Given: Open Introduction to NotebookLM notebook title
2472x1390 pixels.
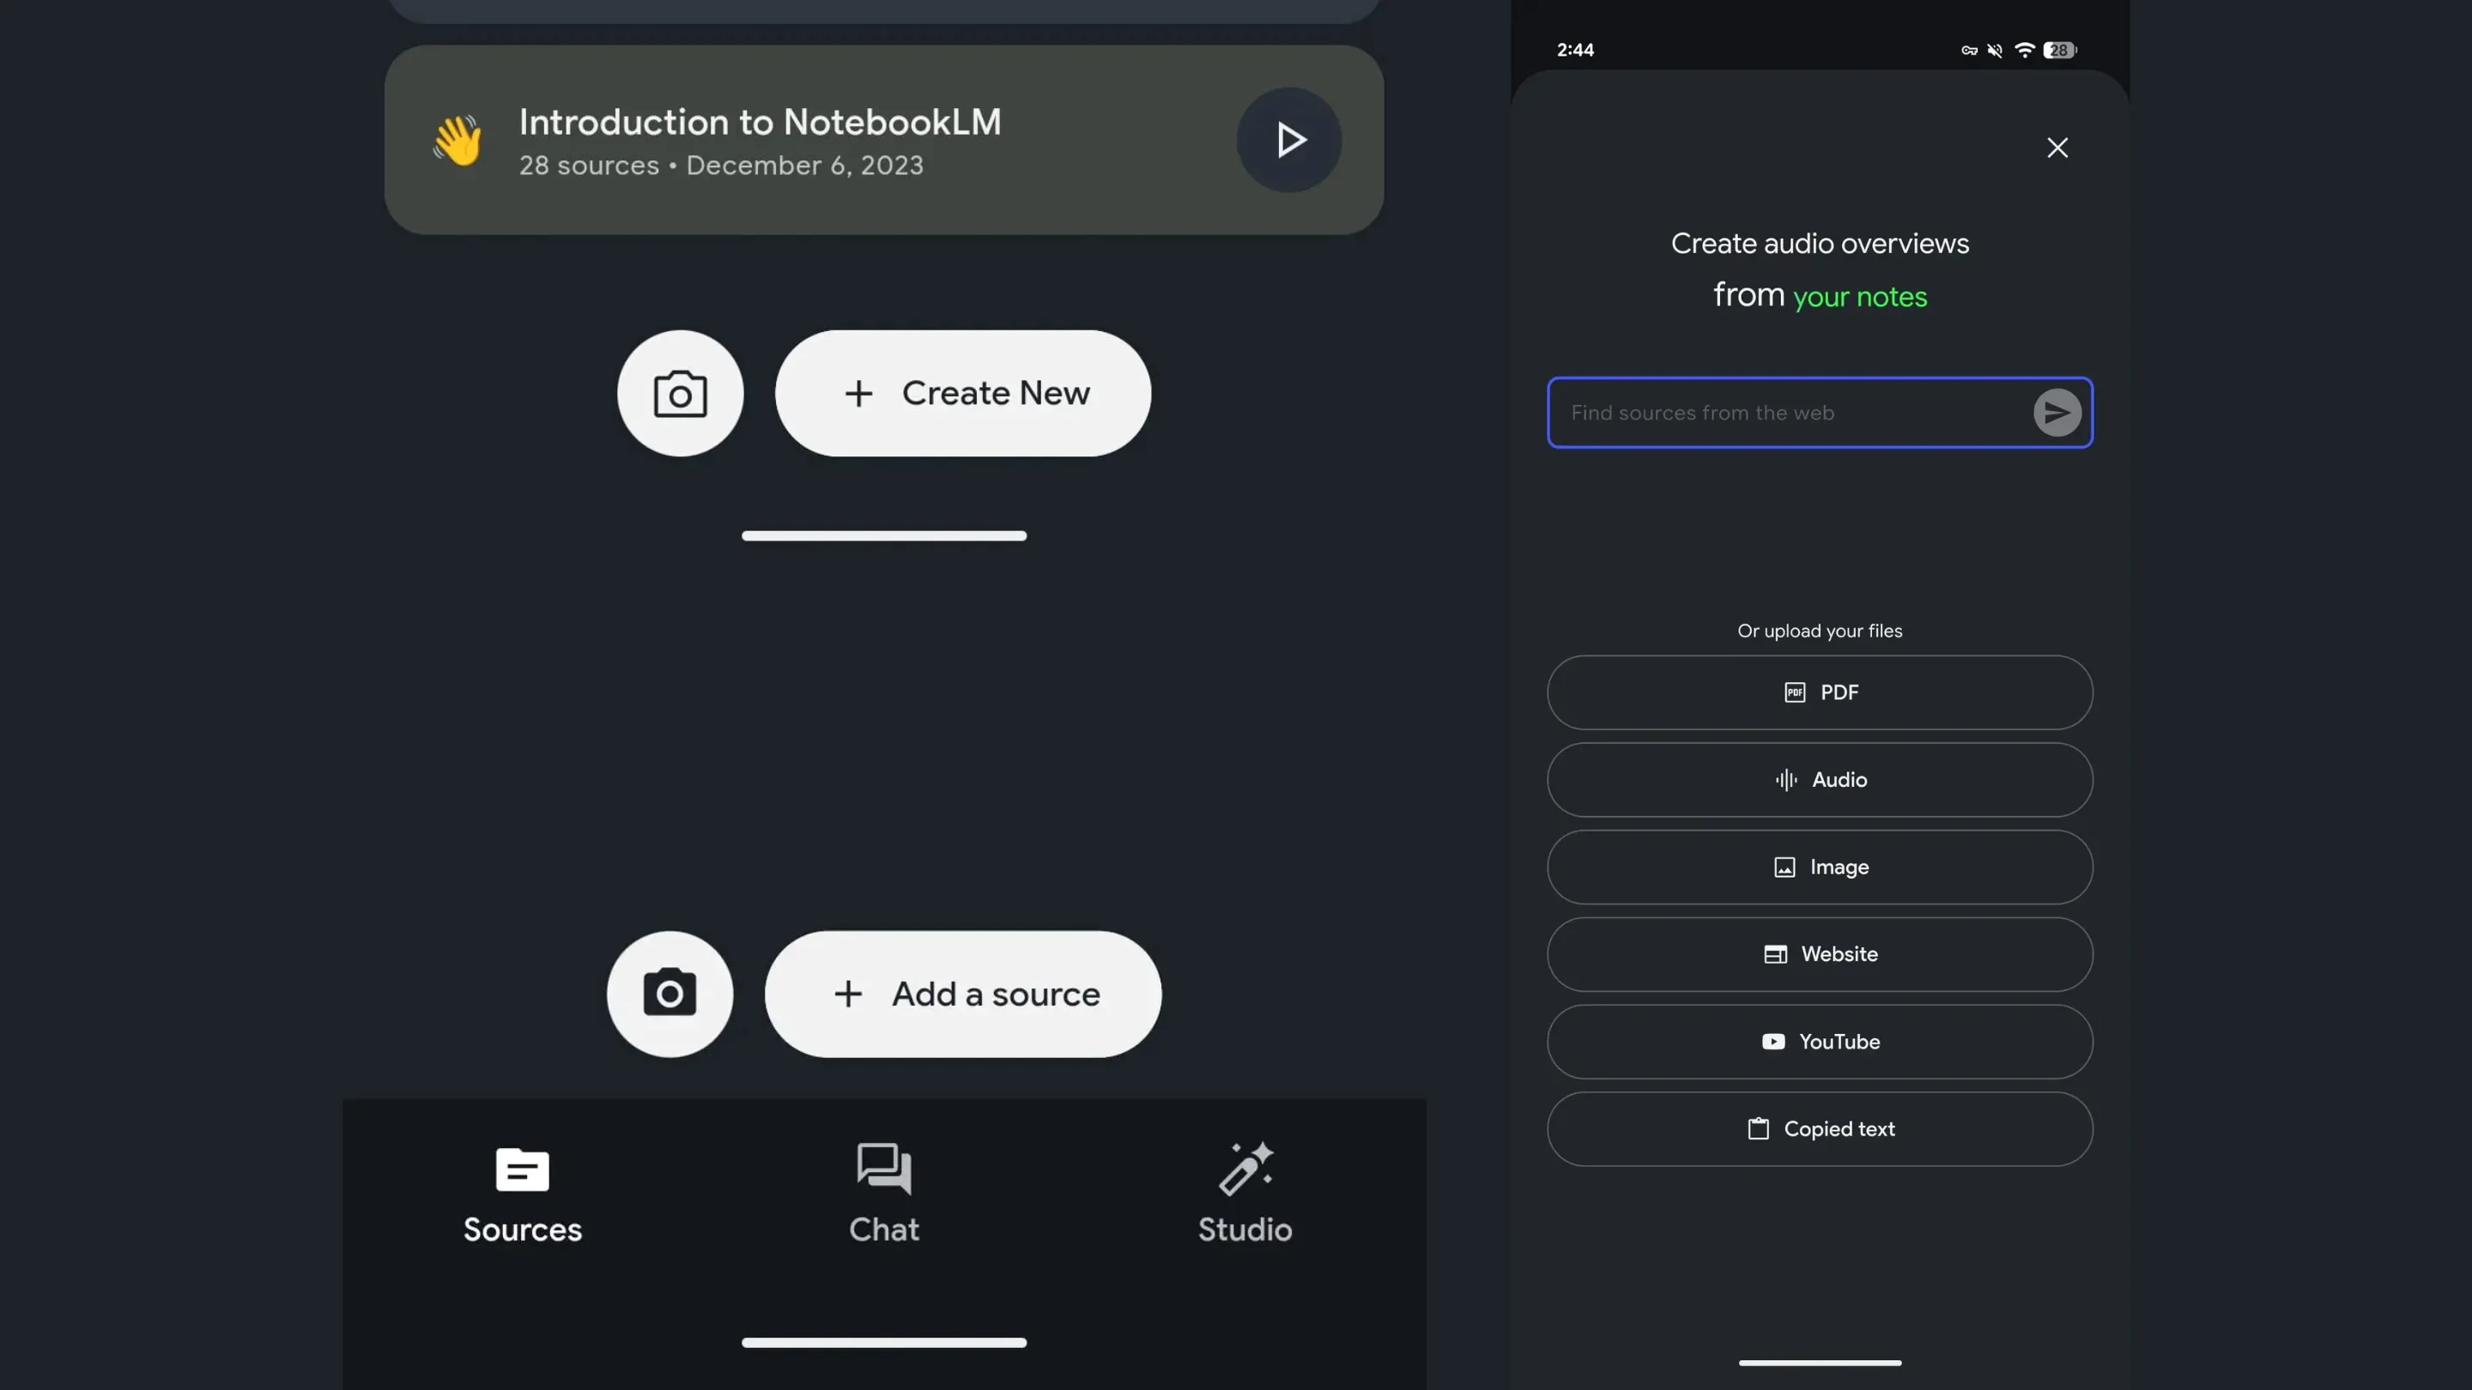Looking at the screenshot, I should point(759,122).
